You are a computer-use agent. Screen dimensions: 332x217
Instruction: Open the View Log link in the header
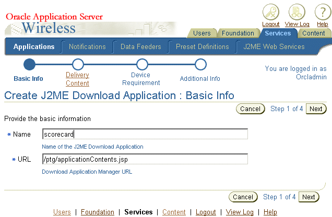297,24
